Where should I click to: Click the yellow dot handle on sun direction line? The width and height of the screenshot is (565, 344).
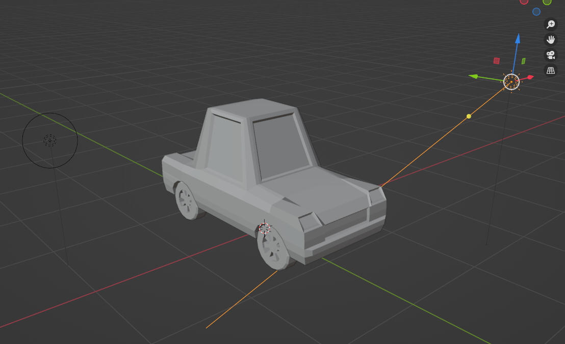coord(469,116)
